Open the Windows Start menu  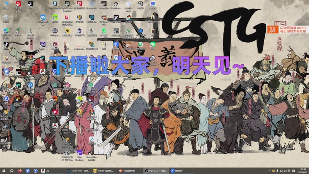point(4,171)
